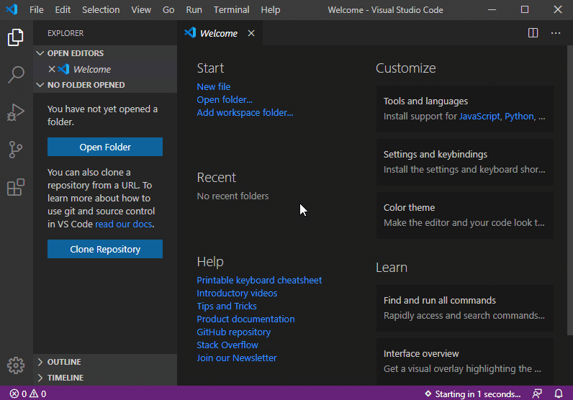This screenshot has width=573, height=400.
Task: Minimize the Visual Studio Code window
Action: [x=492, y=9]
